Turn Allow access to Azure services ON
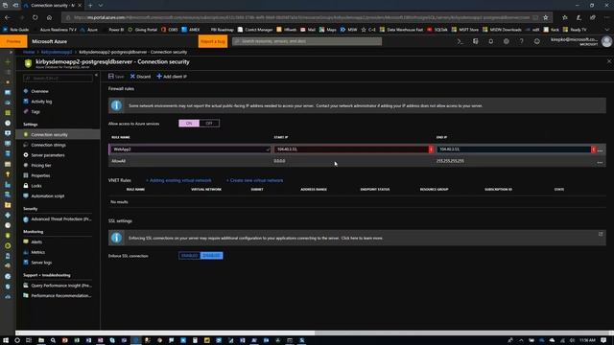Screen dimensions: 614x345 [x=189, y=124]
